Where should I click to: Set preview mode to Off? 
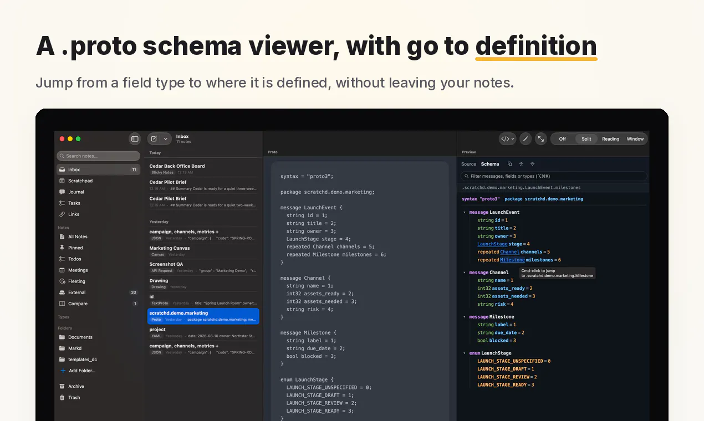click(x=563, y=139)
